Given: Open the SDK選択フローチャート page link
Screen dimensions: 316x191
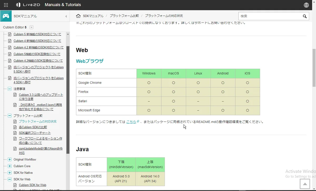Looking at the screenshot, I should click(35, 133).
